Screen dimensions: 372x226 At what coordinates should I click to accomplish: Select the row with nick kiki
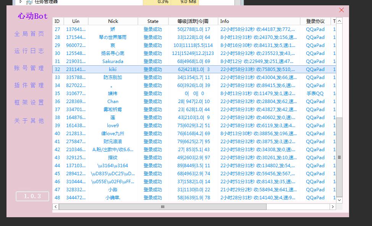pyautogui.click(x=113, y=69)
